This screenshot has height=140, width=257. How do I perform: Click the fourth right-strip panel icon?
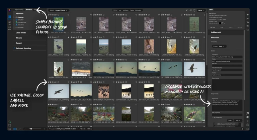pyautogui.click(x=248, y=26)
